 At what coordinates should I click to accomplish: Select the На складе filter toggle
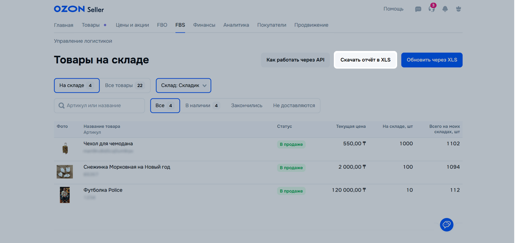point(76,85)
